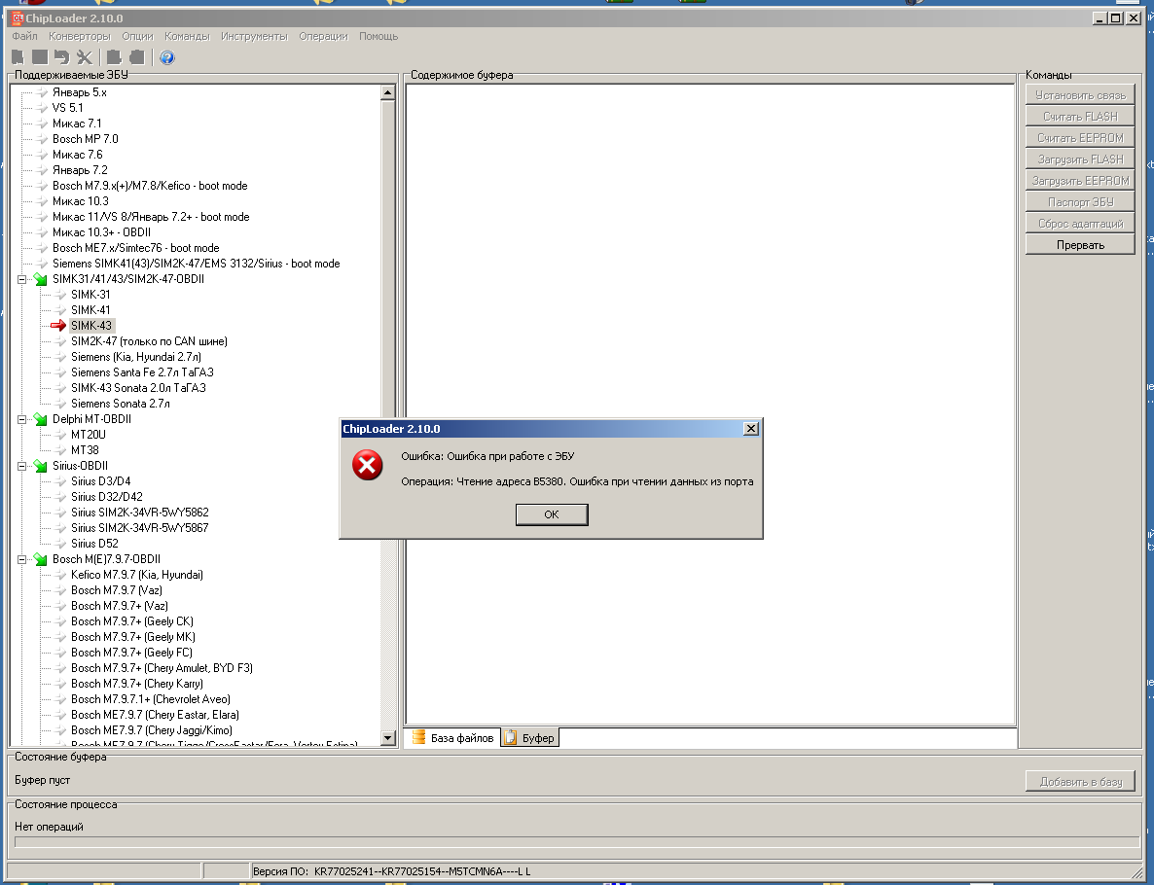Screen dimensions: 1154x885
Task: Click green arrow icon beside Delphi MT-OBDII
Action: [41, 419]
